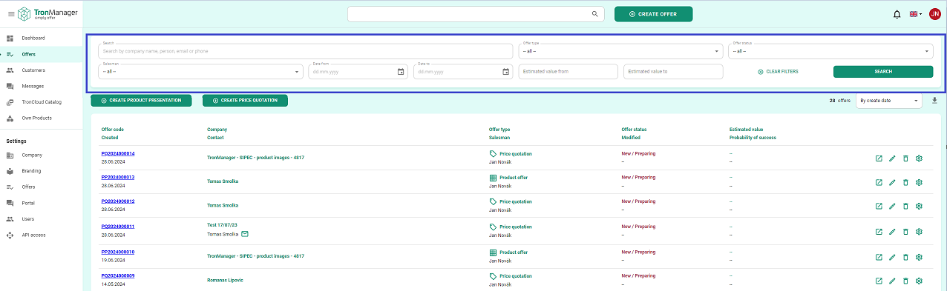Open offer link PO2024000012

(118, 201)
